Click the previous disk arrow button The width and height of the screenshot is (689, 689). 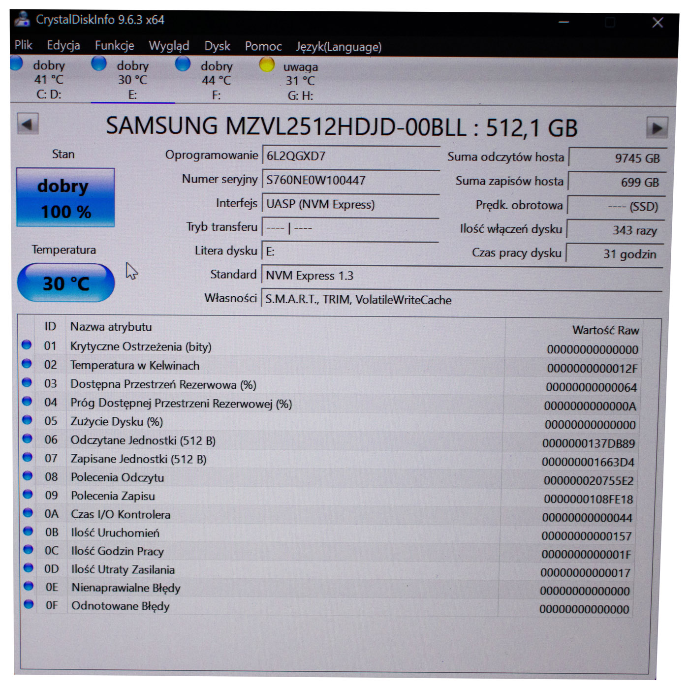click(28, 125)
